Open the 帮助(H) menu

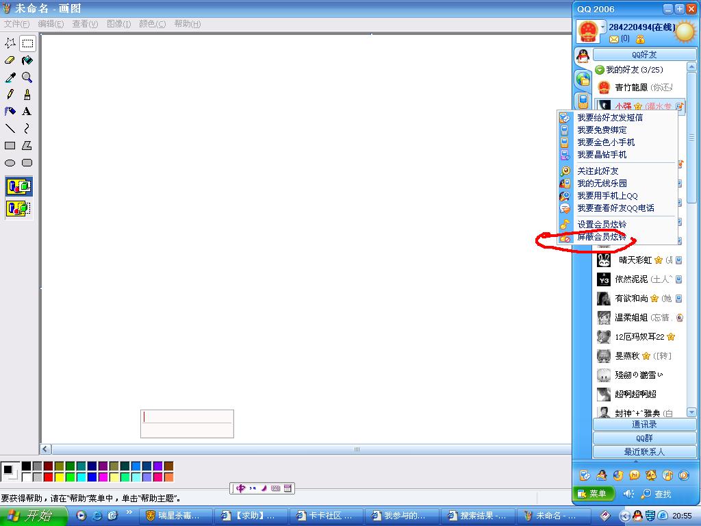tap(188, 24)
